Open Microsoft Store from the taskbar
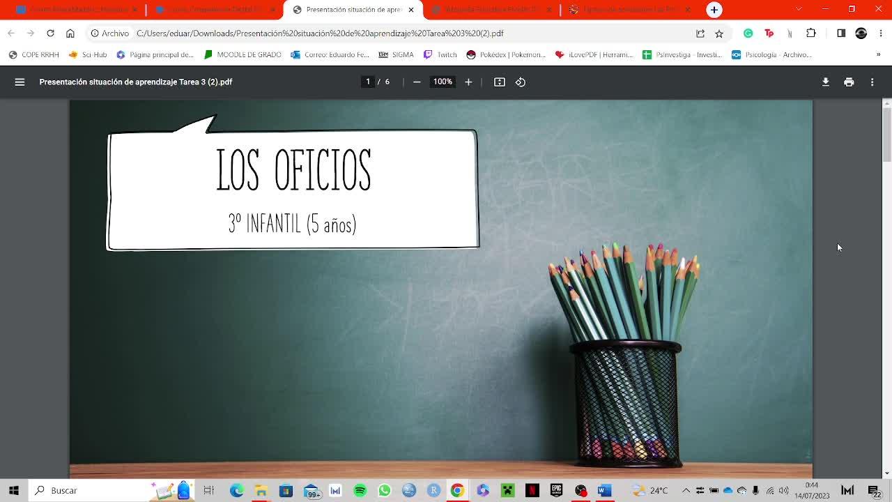 [x=286, y=491]
